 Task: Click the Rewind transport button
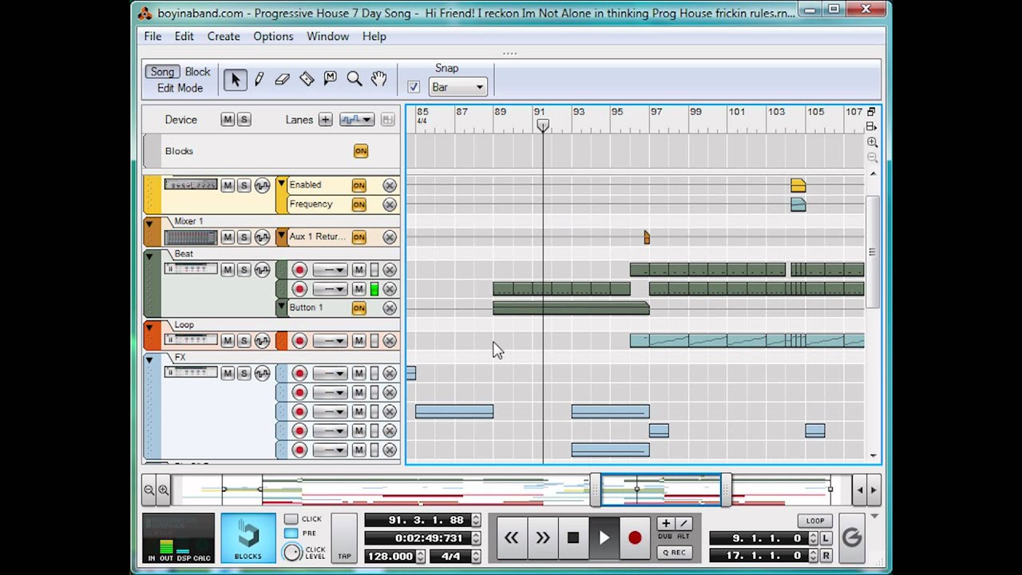pyautogui.click(x=511, y=537)
